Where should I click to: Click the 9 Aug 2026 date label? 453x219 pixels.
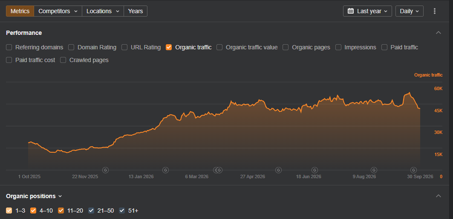364,176
